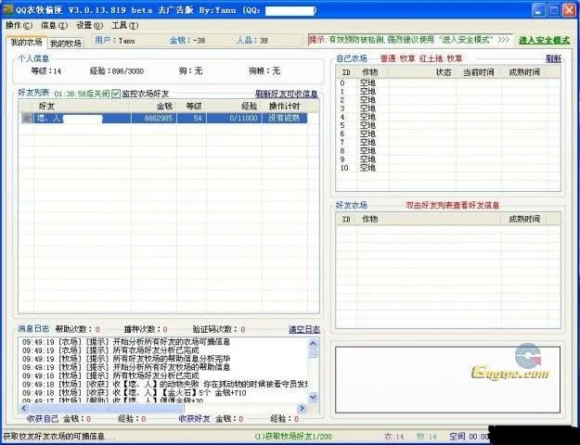Click the log horizontal scrollbar left arrow
The image size is (580, 445).
click(24, 409)
